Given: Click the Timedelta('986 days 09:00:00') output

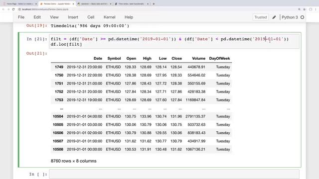Looking at the screenshot, I should (90, 26).
